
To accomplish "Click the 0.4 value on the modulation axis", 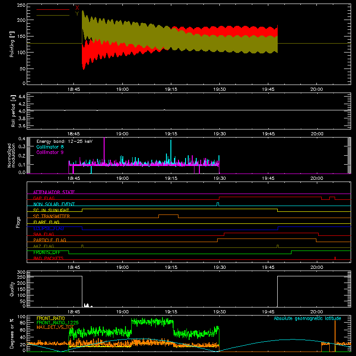I will click(x=22, y=138).
